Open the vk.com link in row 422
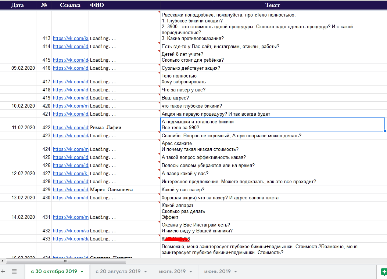Viewport: 387px width, 279px height. [71, 128]
